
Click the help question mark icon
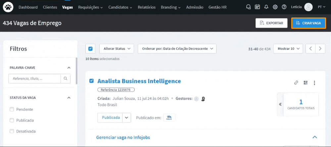coord(284,7)
